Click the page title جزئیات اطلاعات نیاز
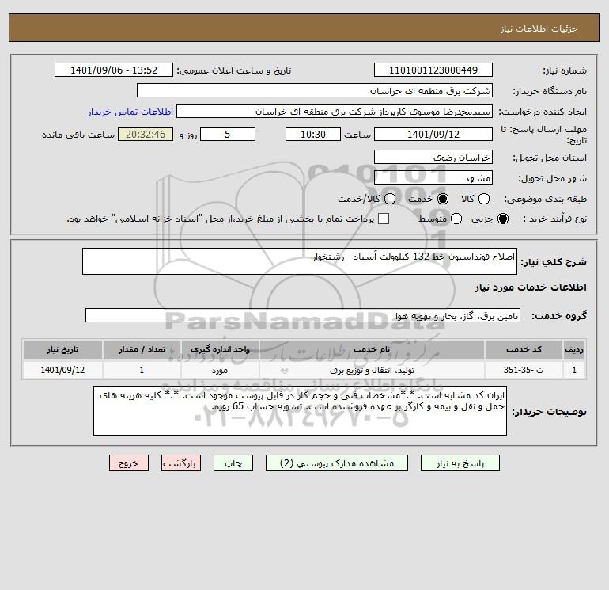The width and height of the screenshot is (609, 590). coord(539,29)
